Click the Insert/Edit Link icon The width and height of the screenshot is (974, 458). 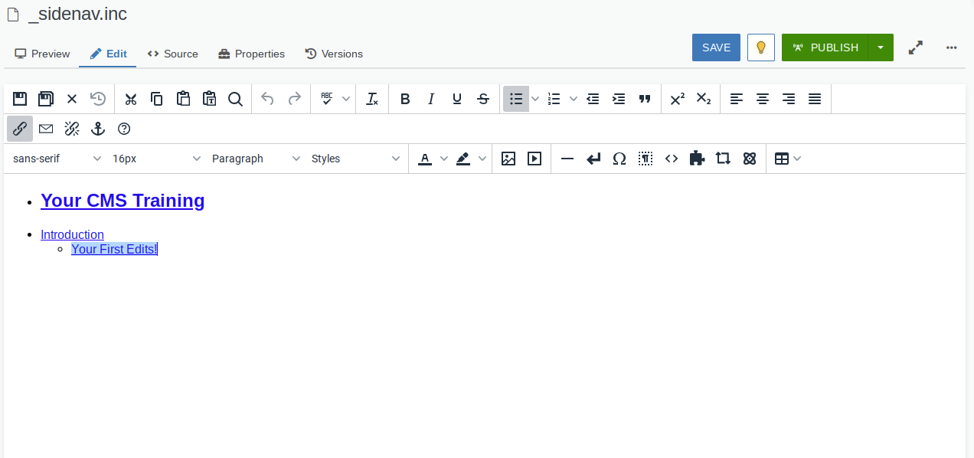[20, 129]
